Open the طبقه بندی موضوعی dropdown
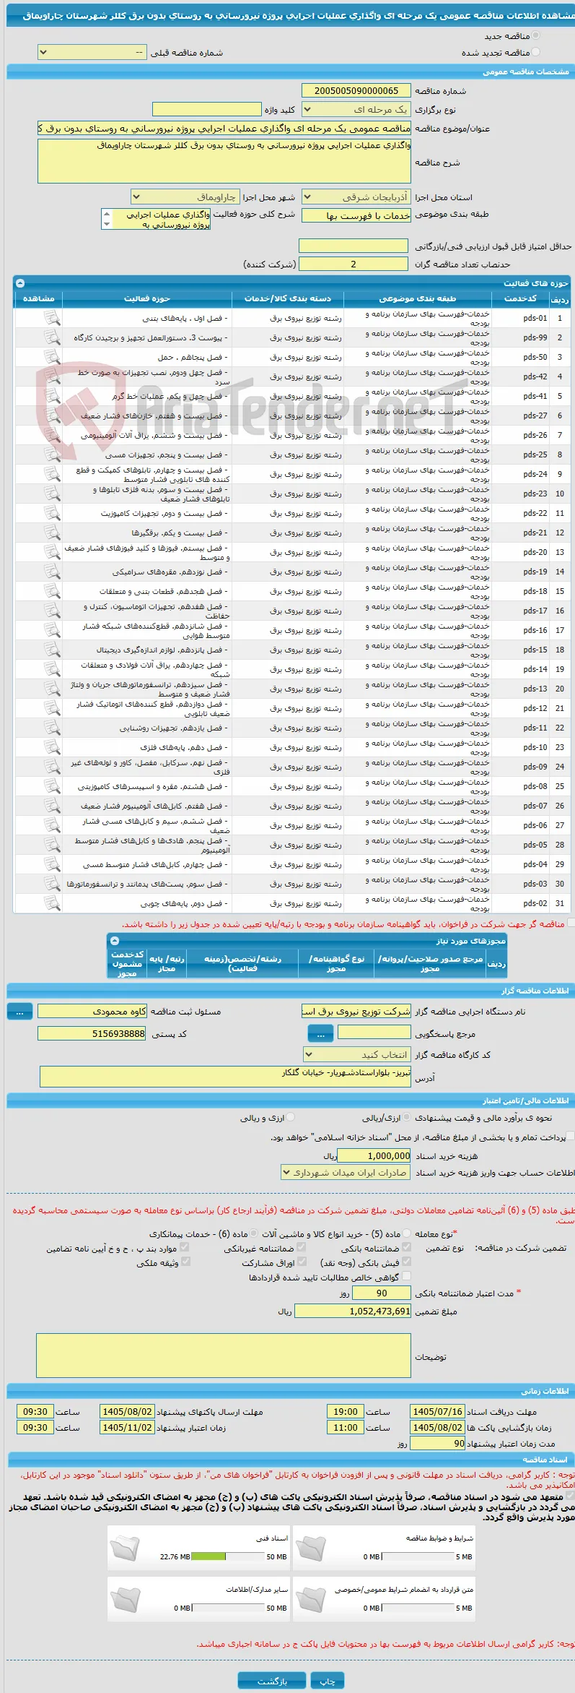Viewport: 575px width, 1693px height. coord(356,215)
